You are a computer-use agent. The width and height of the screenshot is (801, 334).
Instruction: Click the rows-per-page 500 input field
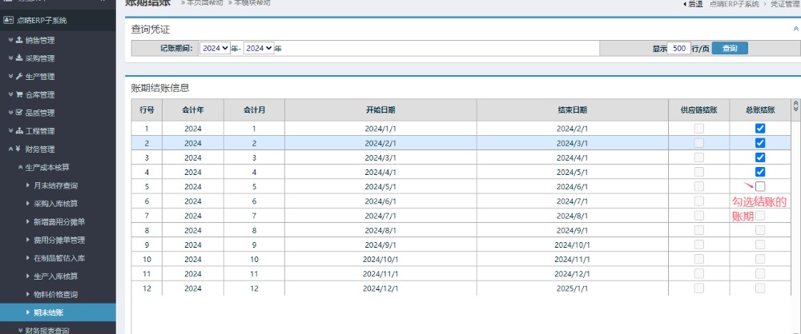(x=678, y=49)
